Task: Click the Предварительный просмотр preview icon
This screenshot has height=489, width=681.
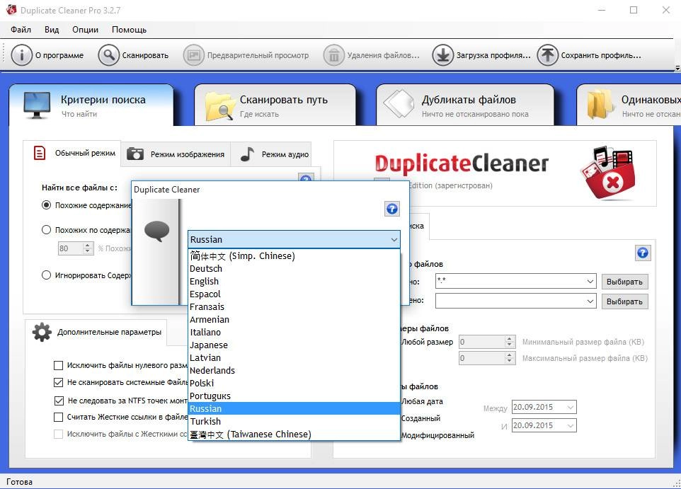Action: point(194,55)
